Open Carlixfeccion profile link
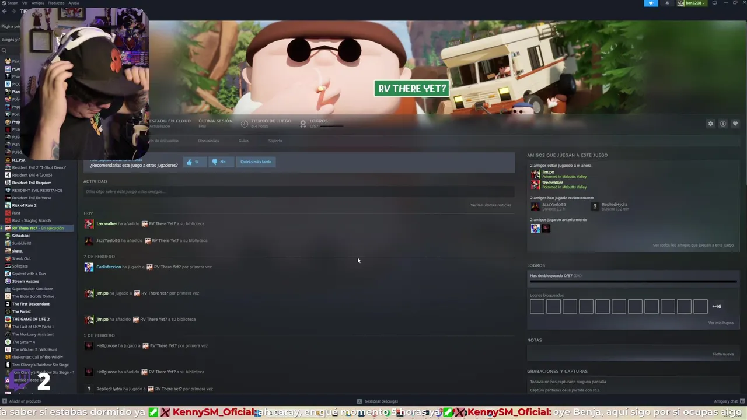 click(x=109, y=267)
